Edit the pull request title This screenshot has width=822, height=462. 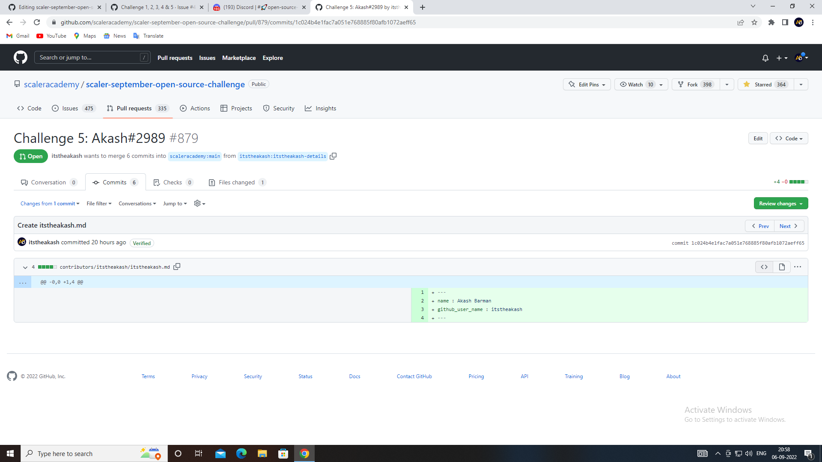[758, 138]
